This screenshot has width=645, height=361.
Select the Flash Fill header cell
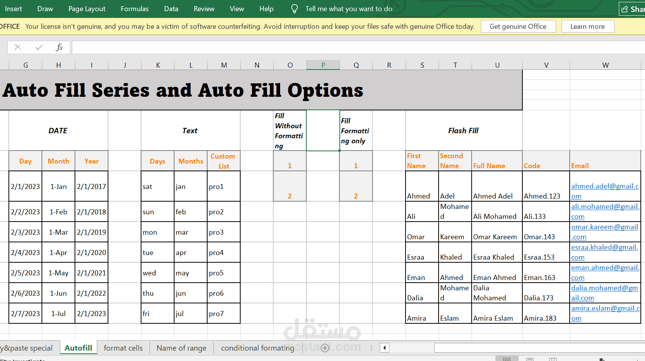[x=464, y=131]
